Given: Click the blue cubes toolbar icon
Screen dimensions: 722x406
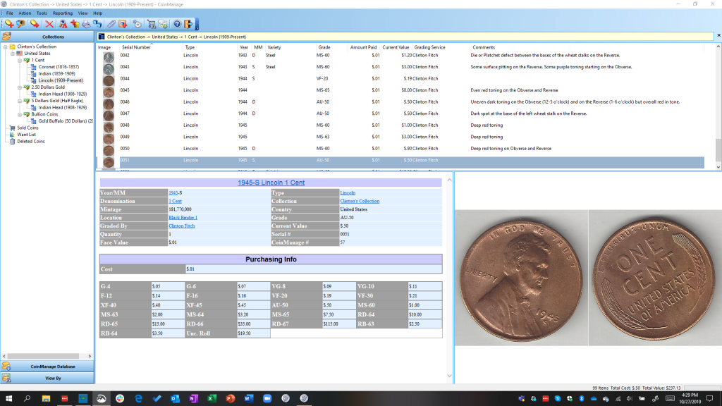Looking at the screenshot, I should pyautogui.click(x=97, y=24).
